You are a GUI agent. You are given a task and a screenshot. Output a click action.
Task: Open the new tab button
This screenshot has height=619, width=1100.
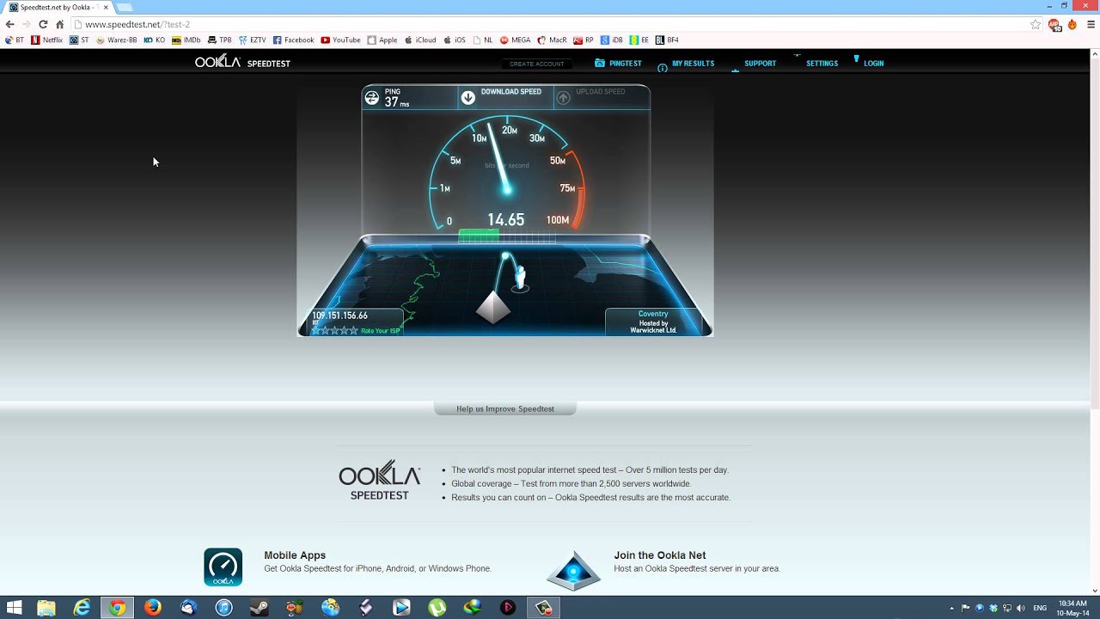click(125, 7)
